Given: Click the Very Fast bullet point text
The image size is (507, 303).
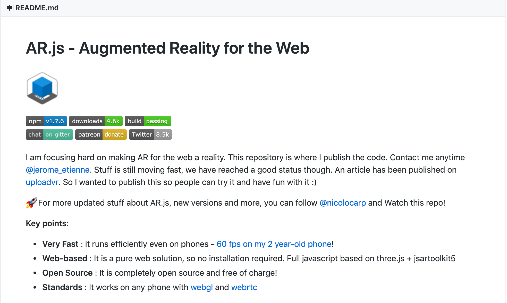Looking at the screenshot, I should click(x=61, y=244).
